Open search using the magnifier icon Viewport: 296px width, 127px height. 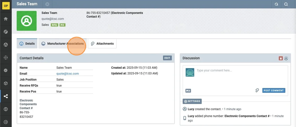286,4
